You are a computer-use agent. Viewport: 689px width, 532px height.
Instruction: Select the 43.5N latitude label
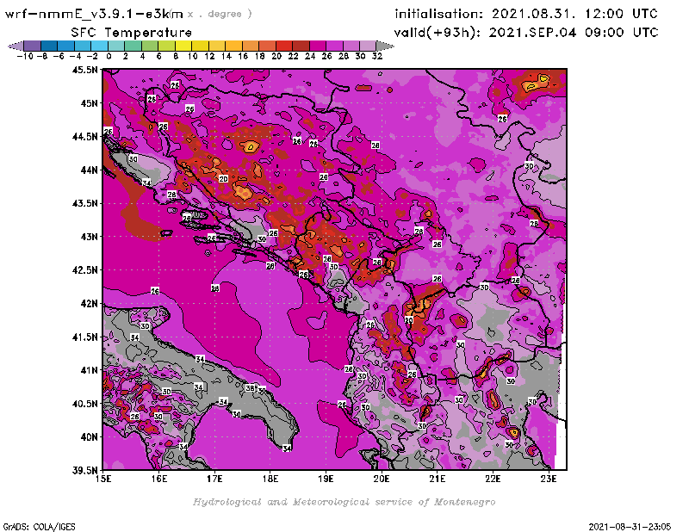(x=84, y=203)
